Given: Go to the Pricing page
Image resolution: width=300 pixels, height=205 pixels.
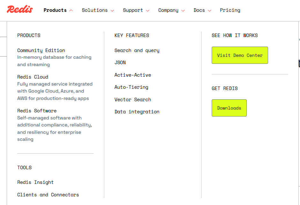Looking at the screenshot, I should pyautogui.click(x=230, y=10).
